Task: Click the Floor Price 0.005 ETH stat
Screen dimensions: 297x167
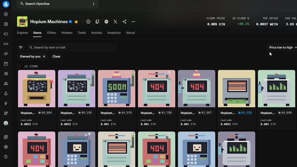Action: point(216,21)
